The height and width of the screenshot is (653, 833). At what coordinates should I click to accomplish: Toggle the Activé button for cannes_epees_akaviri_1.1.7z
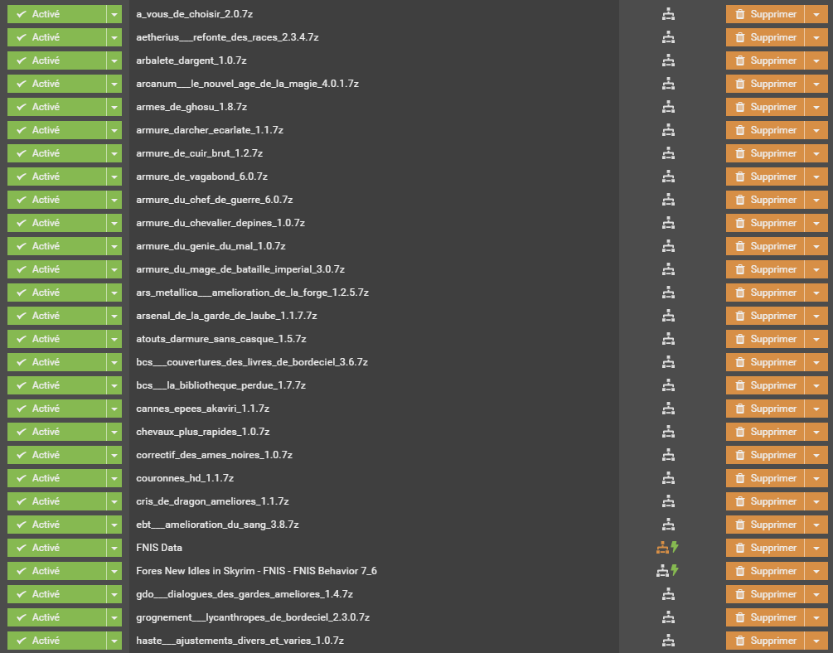point(56,409)
